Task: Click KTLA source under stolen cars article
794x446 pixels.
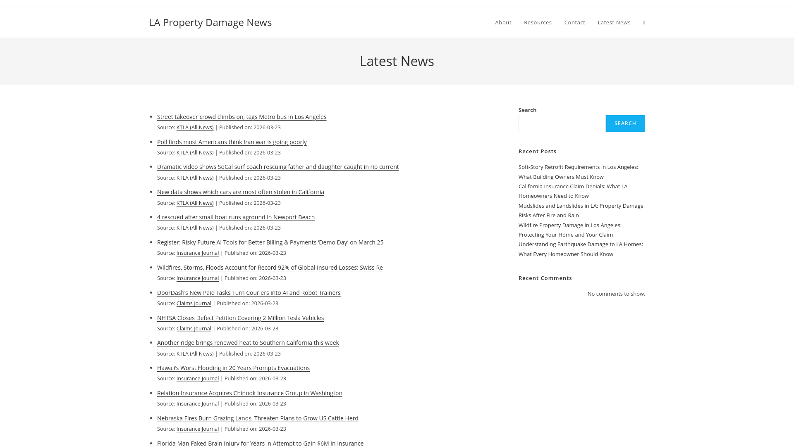Action: click(x=195, y=203)
